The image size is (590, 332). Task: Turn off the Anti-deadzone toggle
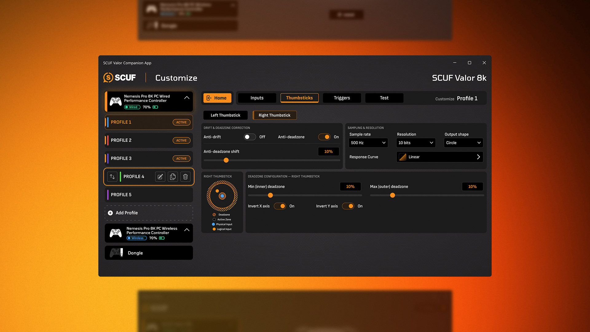[324, 137]
